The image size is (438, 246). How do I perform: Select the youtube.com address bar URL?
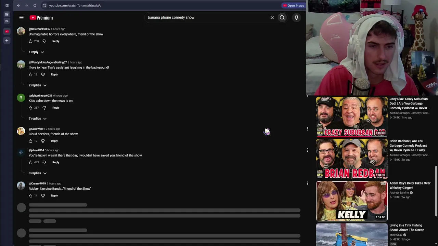[x=75, y=5]
